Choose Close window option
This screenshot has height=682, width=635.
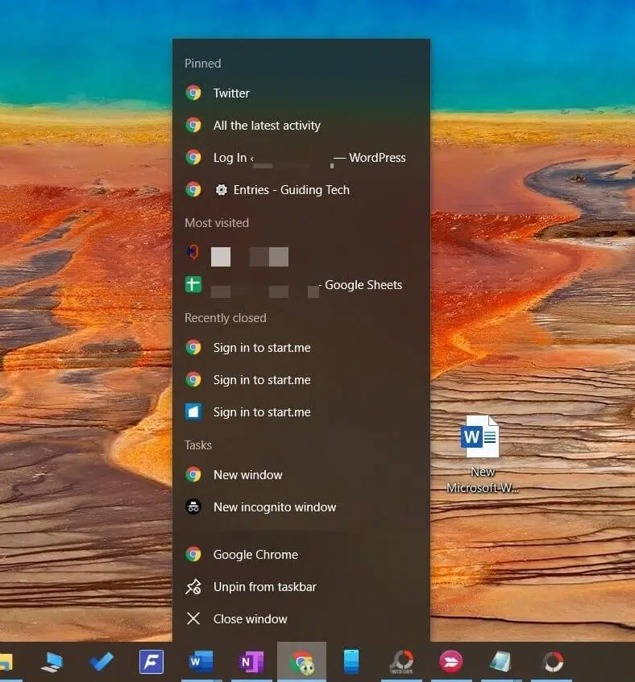(x=301, y=619)
